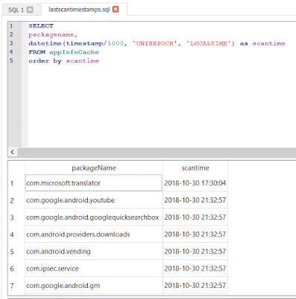The width and height of the screenshot is (296, 299).
Task: Click the editor's horizontal scroll left arrow
Action: pyautogui.click(x=13, y=152)
